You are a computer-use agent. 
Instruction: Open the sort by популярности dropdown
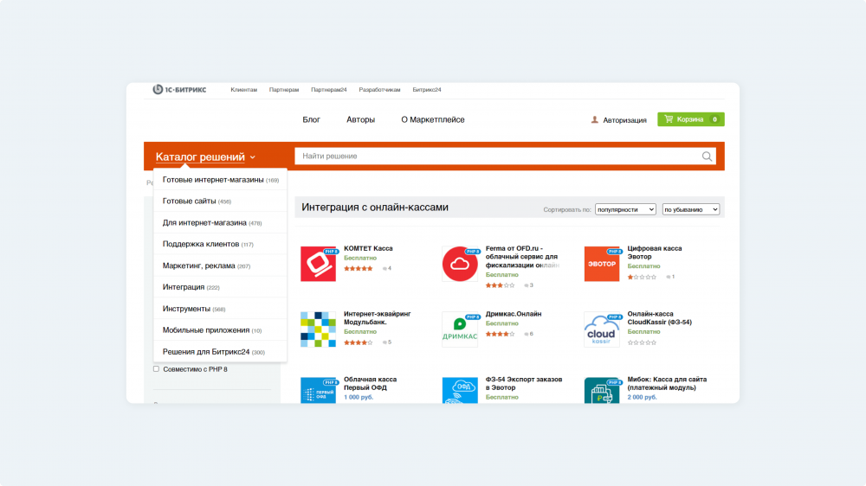tap(625, 209)
